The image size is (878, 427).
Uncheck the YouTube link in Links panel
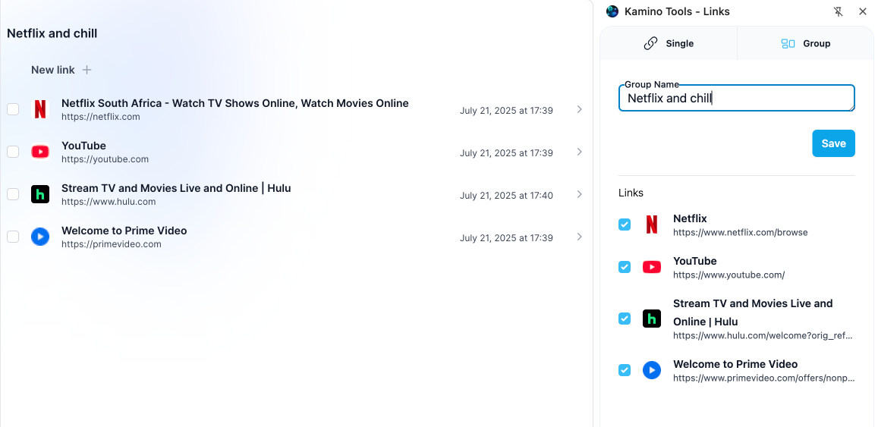[x=625, y=267]
